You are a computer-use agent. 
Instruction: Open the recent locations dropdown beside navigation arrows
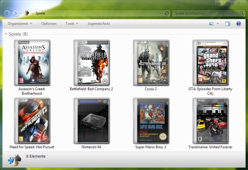[21, 14]
